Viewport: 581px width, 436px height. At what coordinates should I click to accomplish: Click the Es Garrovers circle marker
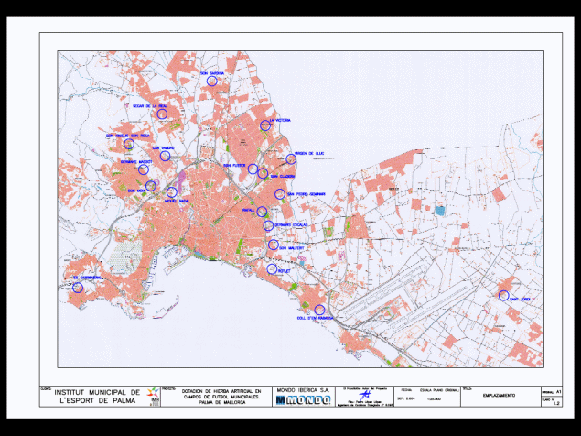(78, 287)
